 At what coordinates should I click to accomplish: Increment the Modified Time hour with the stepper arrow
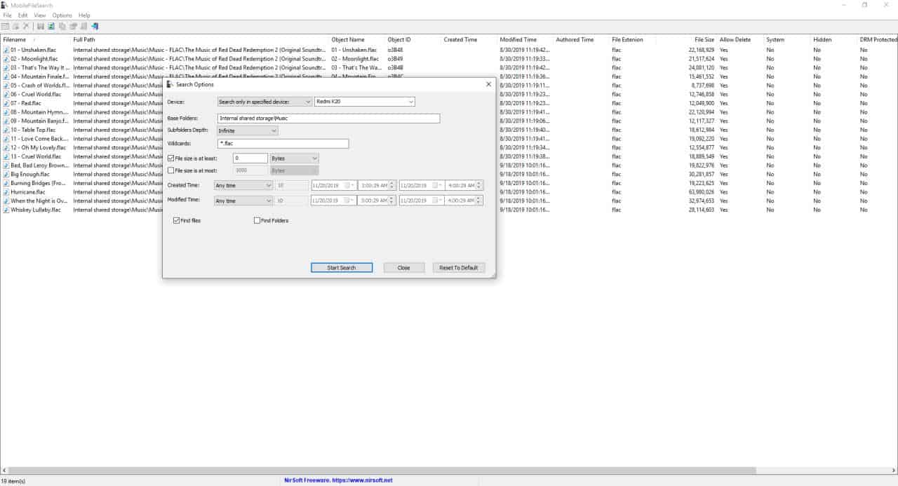click(x=391, y=198)
